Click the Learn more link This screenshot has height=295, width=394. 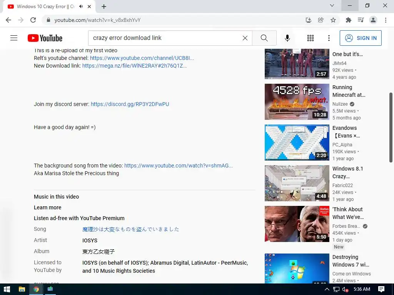[47, 207]
